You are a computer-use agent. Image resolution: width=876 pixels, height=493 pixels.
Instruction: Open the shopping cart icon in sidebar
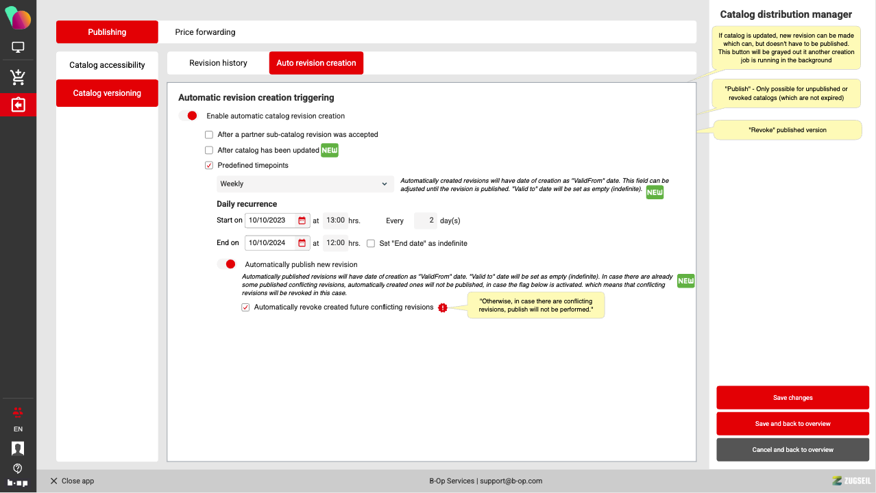(18, 77)
